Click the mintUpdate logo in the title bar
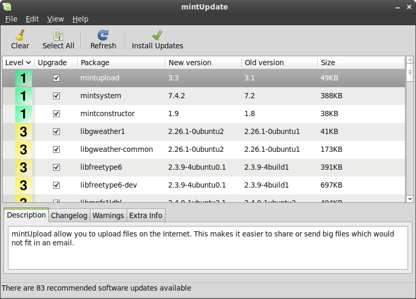The width and height of the screenshot is (416, 299). click(x=7, y=7)
